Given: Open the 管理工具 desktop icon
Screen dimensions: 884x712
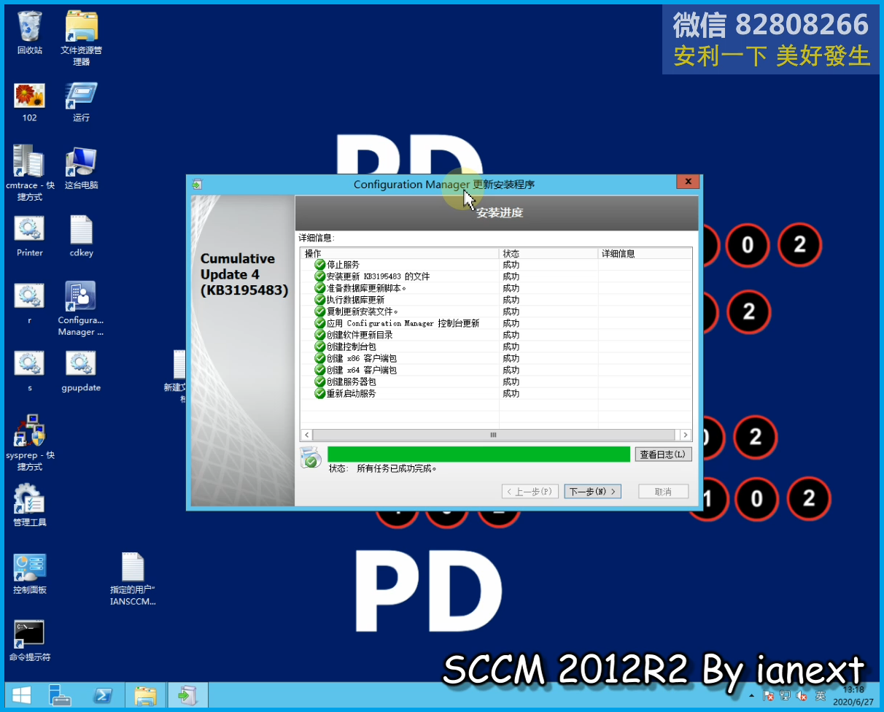Looking at the screenshot, I should click(x=30, y=506).
